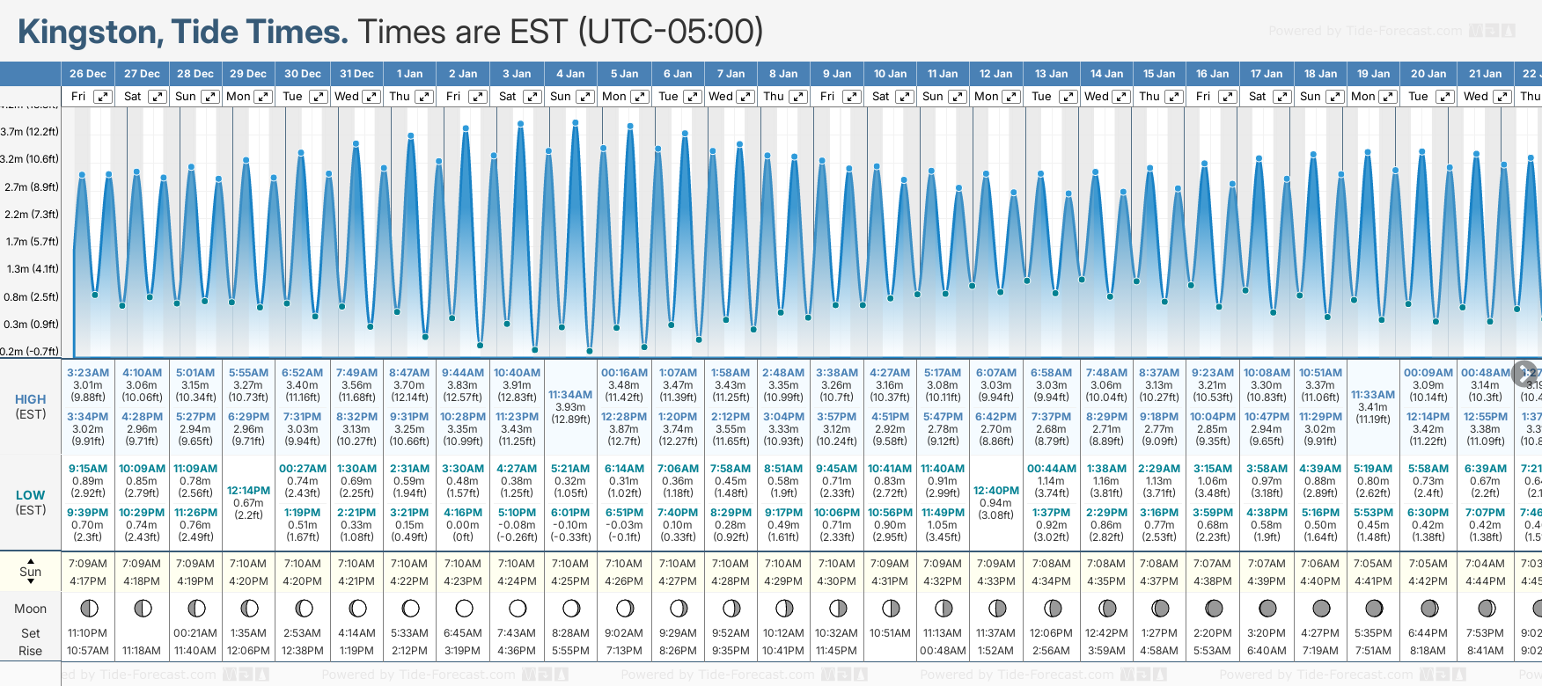Click expand icon beside Wed 31 Dec
The width and height of the screenshot is (1542, 686).
(371, 97)
